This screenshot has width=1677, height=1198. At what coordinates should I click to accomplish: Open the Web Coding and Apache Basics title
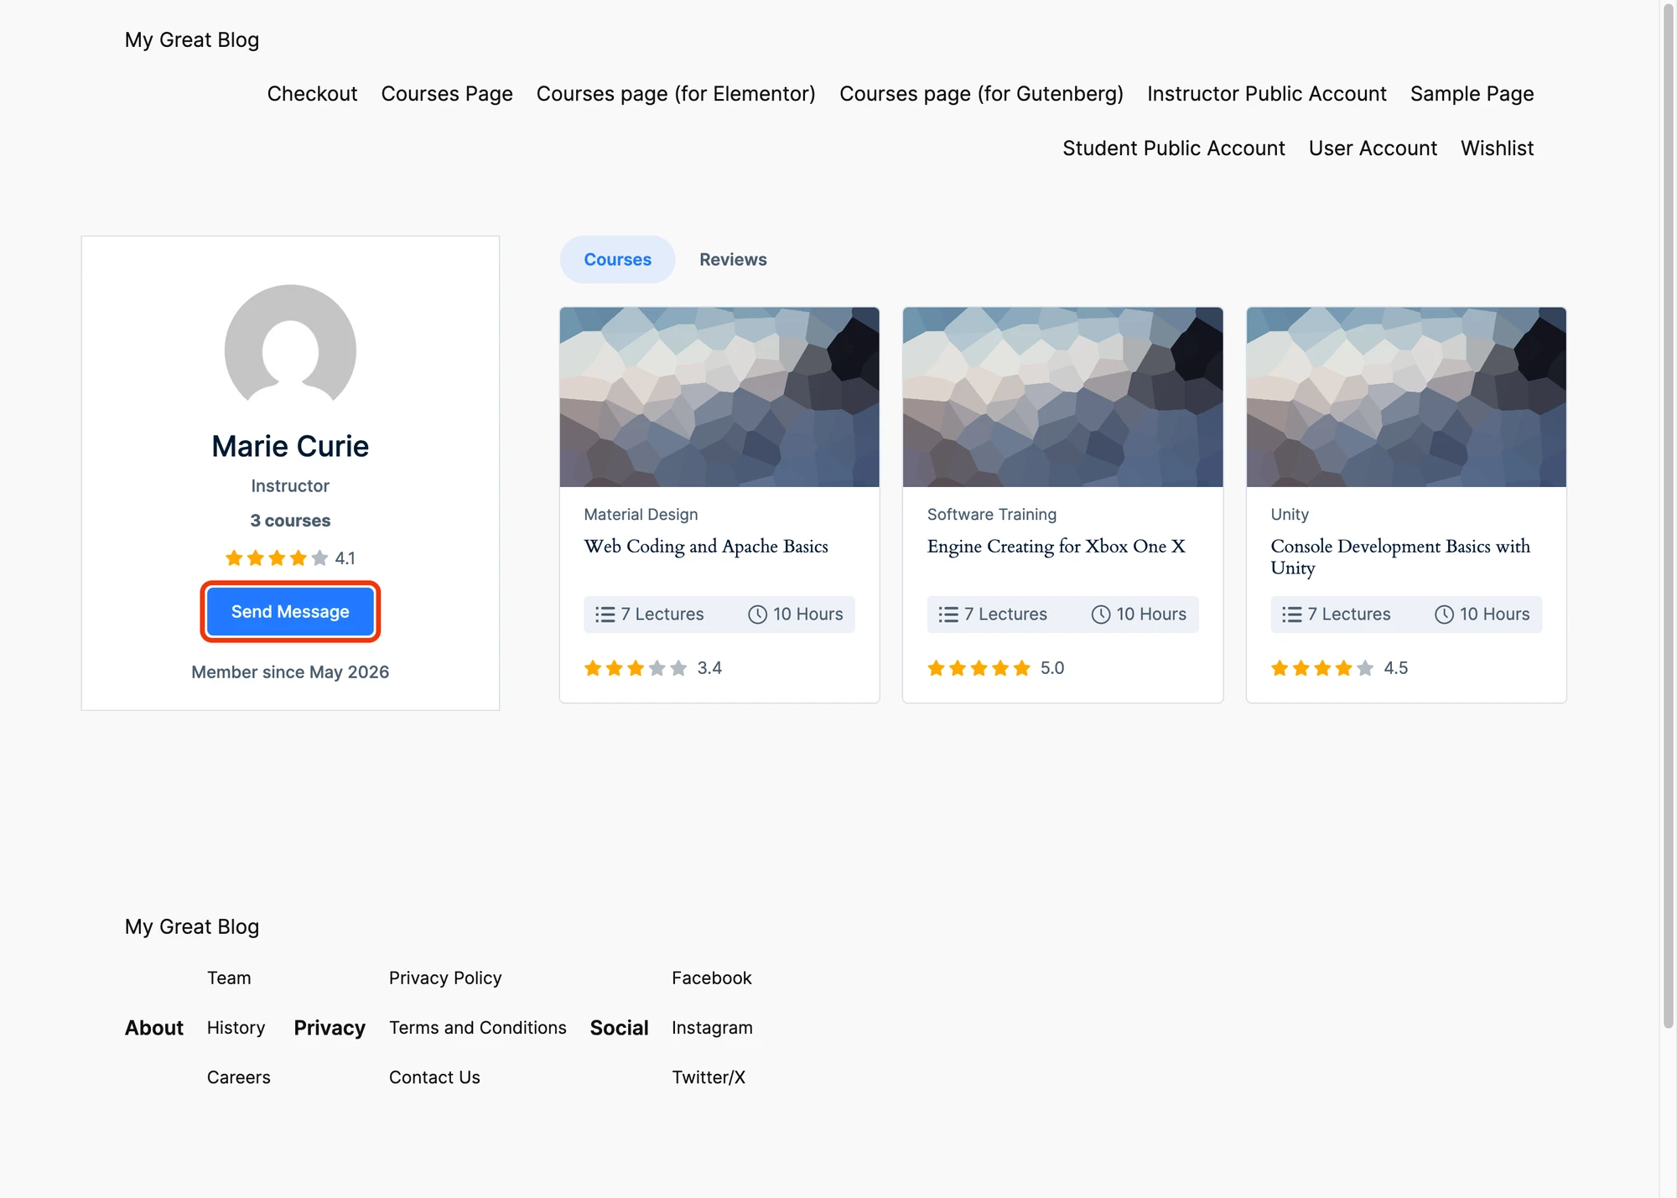tap(706, 547)
